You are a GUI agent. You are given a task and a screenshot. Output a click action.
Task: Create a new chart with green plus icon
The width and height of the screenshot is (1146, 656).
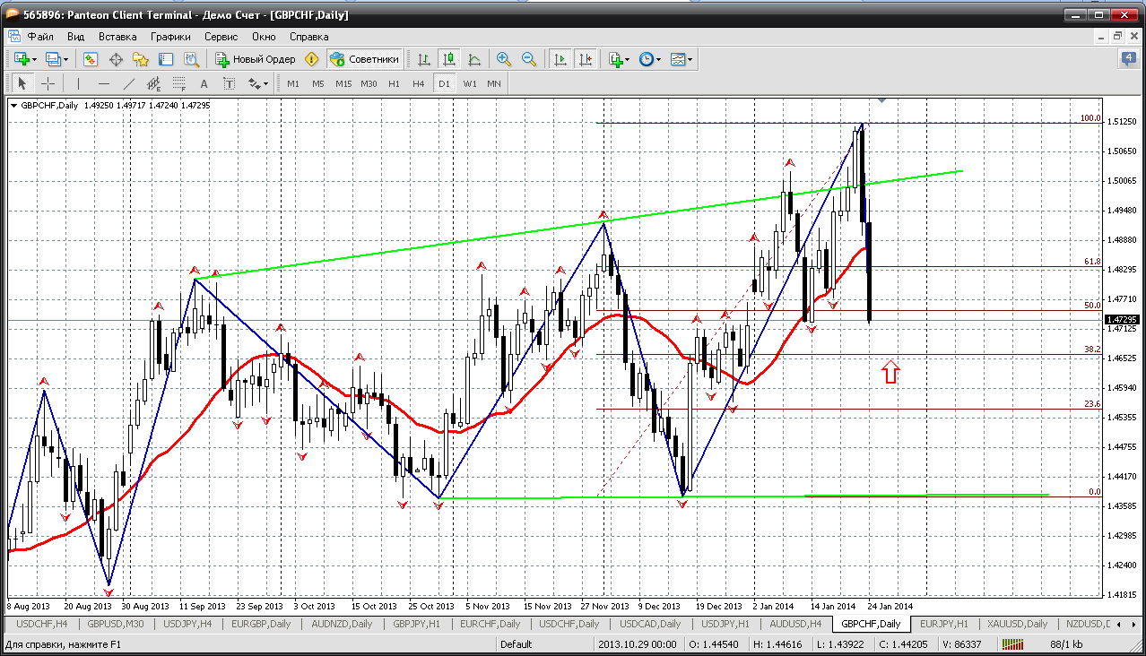21,59
